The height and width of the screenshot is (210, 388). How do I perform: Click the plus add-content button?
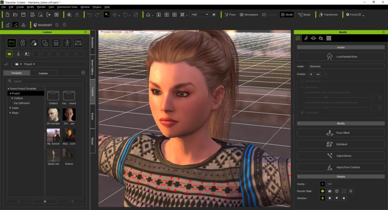point(45,201)
